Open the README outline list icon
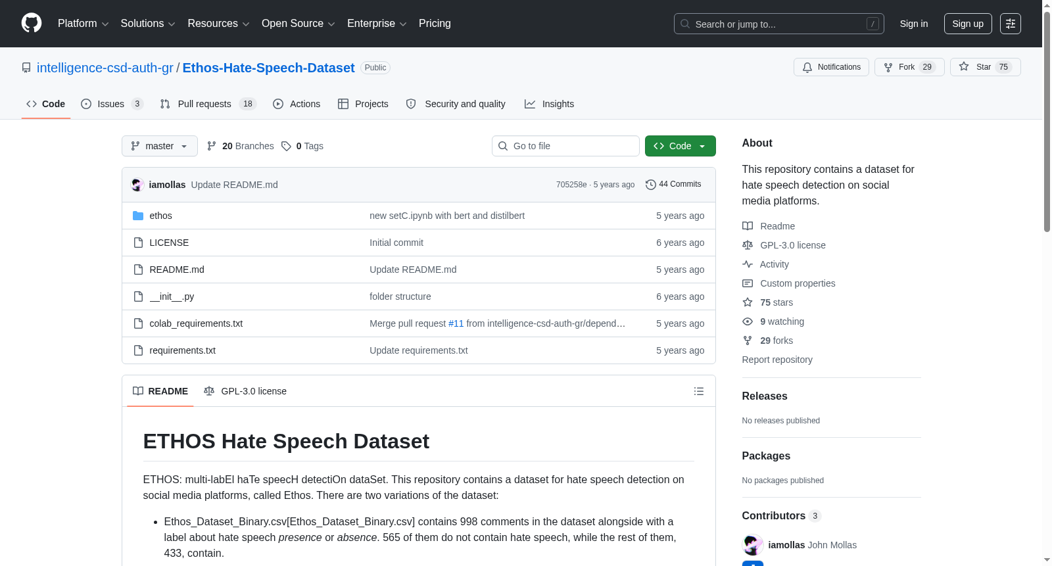This screenshot has width=1052, height=566. click(x=699, y=391)
